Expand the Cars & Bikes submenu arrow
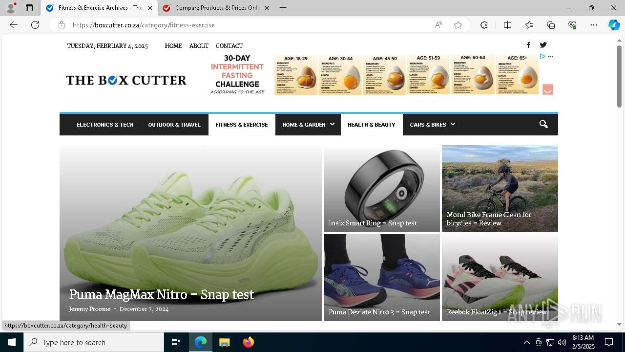This screenshot has height=352, width=625. (453, 124)
